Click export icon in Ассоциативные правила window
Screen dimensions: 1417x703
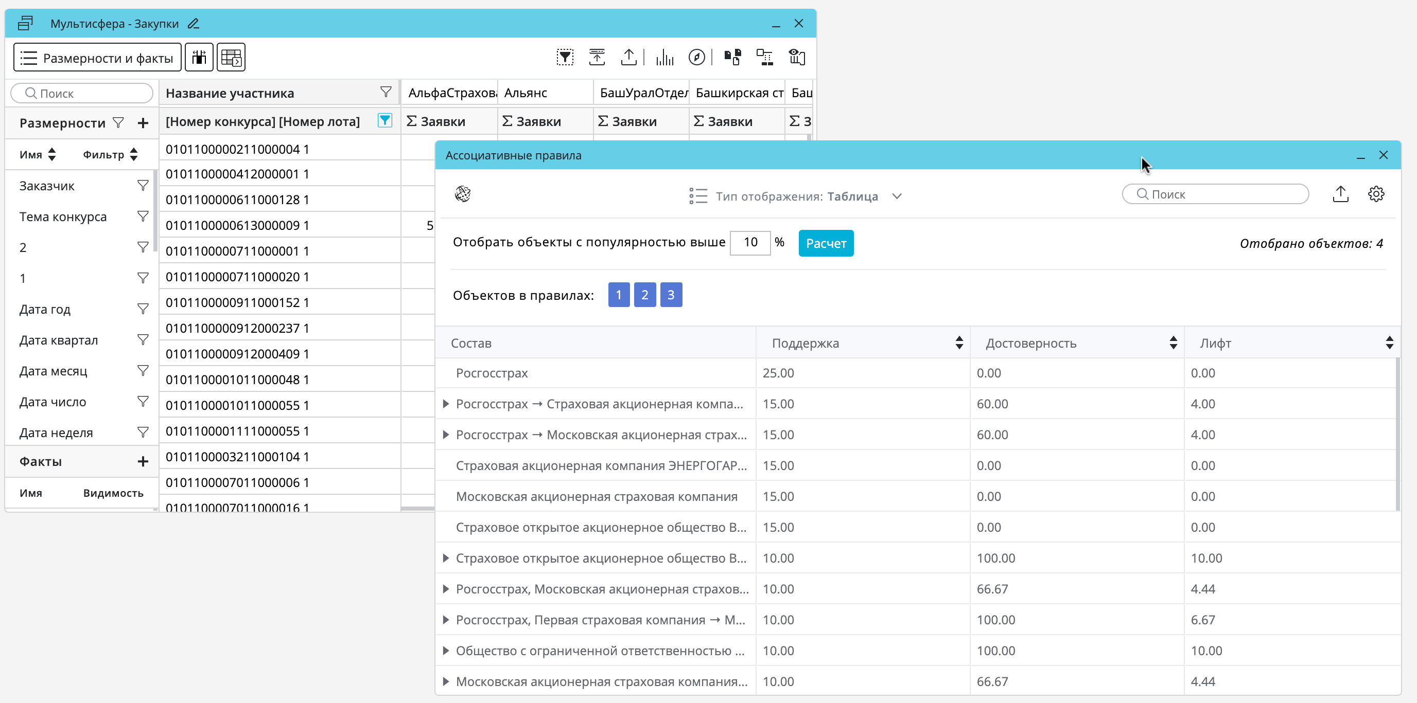click(x=1340, y=194)
